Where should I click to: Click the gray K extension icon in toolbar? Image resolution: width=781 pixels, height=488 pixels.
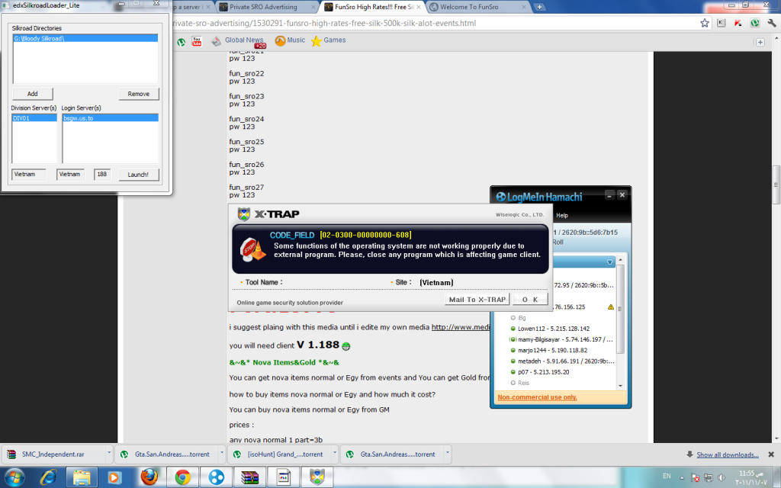pyautogui.click(x=722, y=23)
